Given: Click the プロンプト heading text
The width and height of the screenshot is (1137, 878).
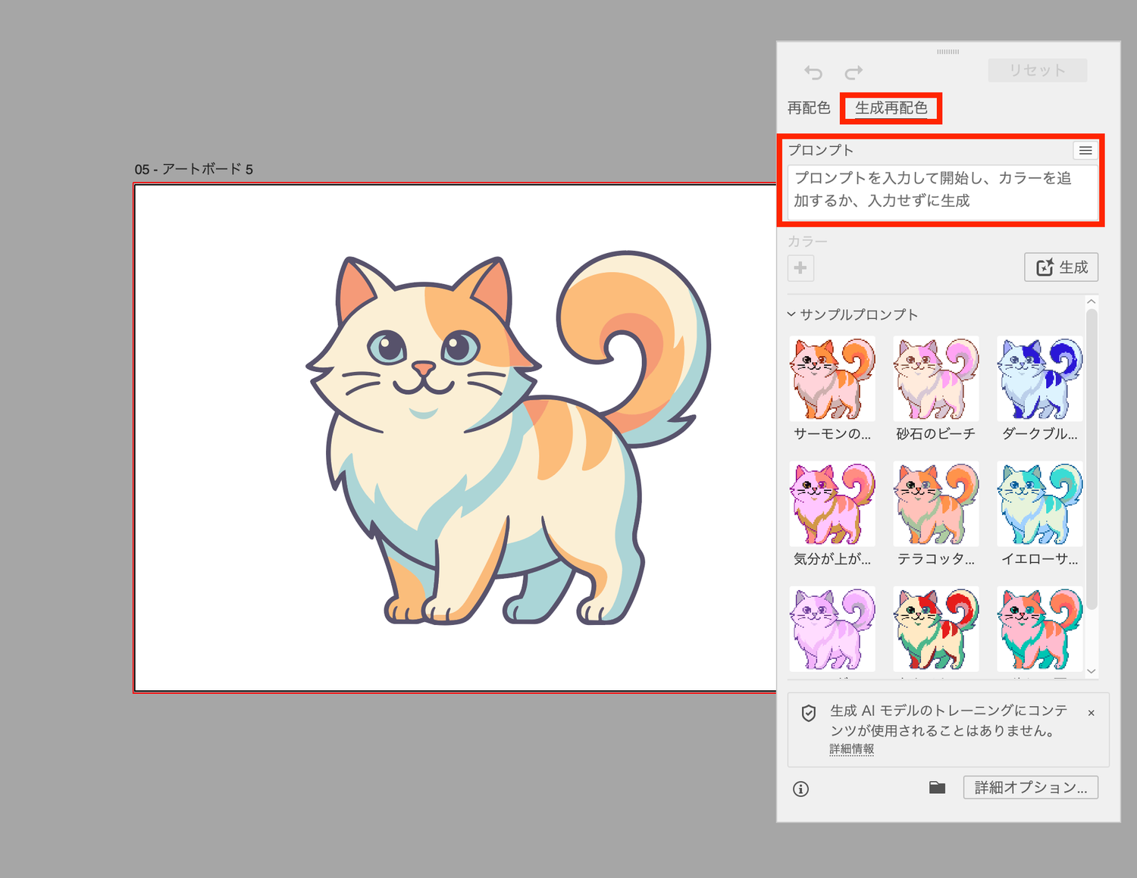Looking at the screenshot, I should [820, 150].
